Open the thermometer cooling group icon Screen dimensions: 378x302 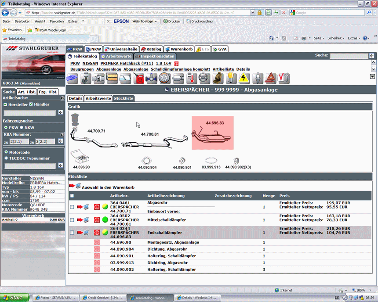[191, 78]
